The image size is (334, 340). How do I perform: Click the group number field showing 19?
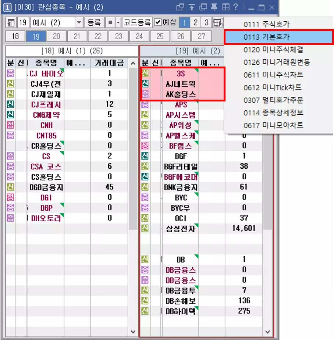pos(23,22)
